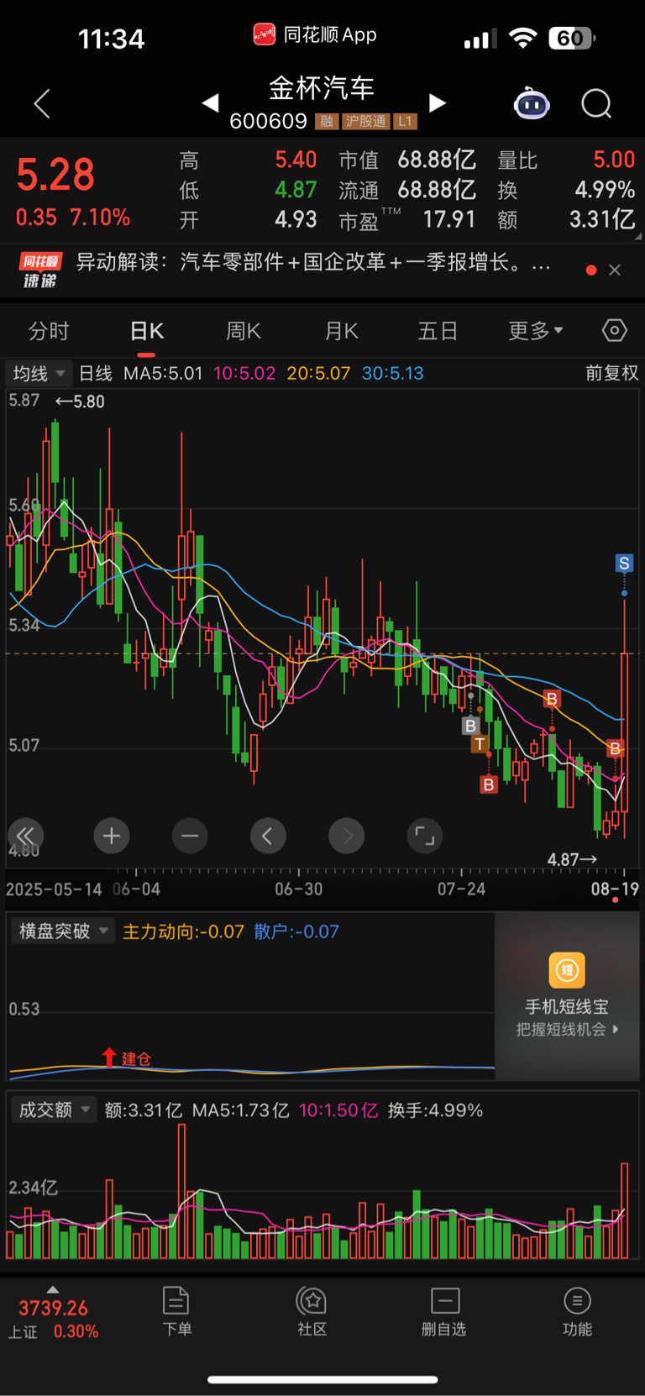Screen dimensions: 645x1396
Task: Enter fullscreen chart view
Action: 425,836
